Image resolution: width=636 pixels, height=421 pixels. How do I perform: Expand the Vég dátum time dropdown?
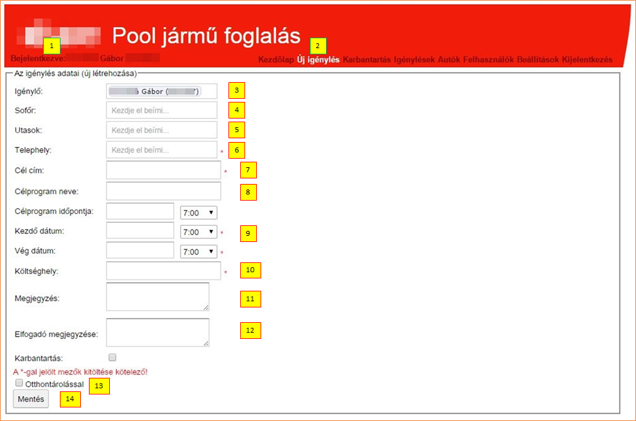click(199, 252)
